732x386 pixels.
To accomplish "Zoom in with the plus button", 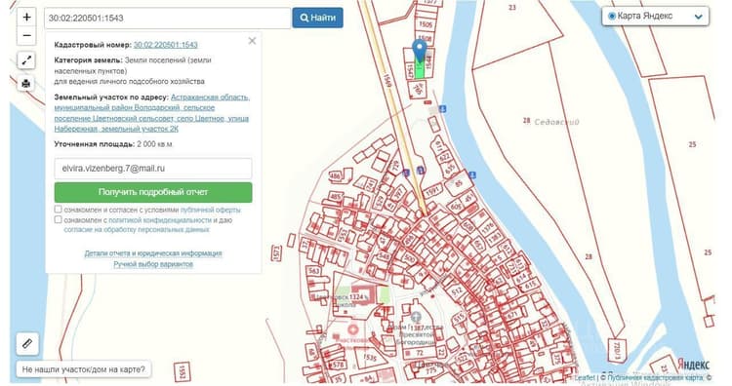I will [x=26, y=18].
